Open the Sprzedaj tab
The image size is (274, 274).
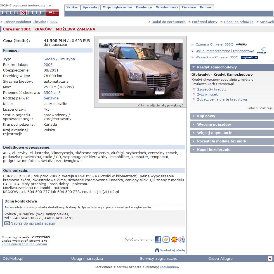point(91,7)
